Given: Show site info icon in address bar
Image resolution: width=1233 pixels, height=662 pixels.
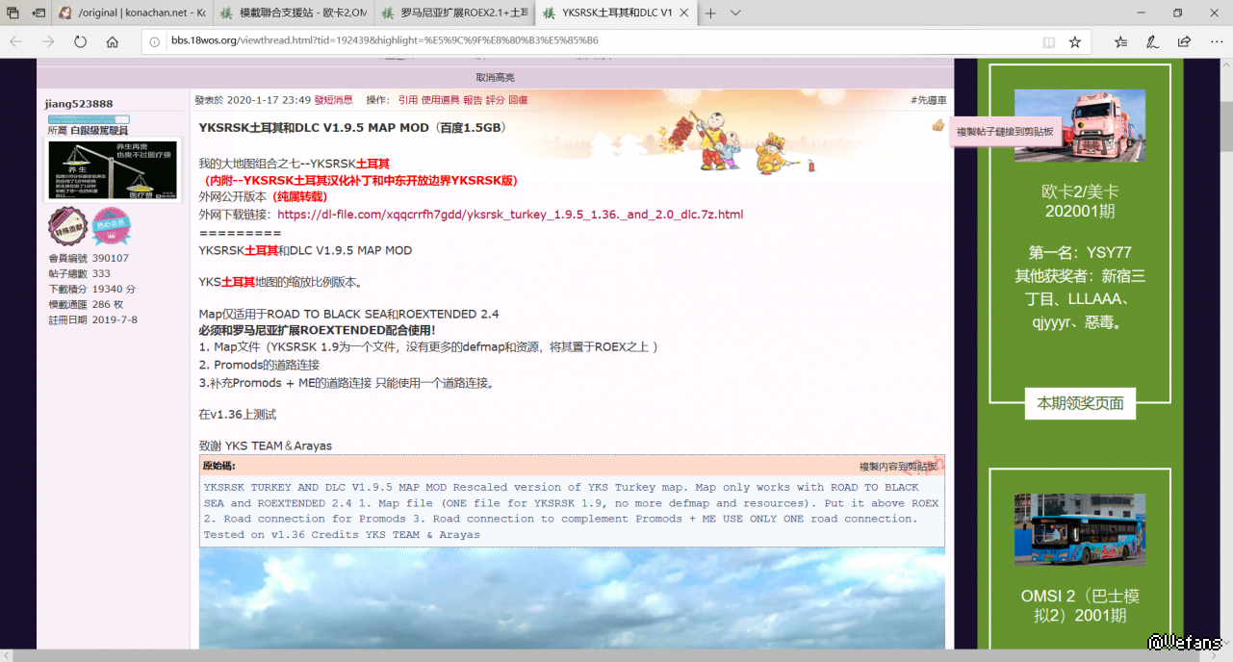Looking at the screenshot, I should (x=156, y=42).
